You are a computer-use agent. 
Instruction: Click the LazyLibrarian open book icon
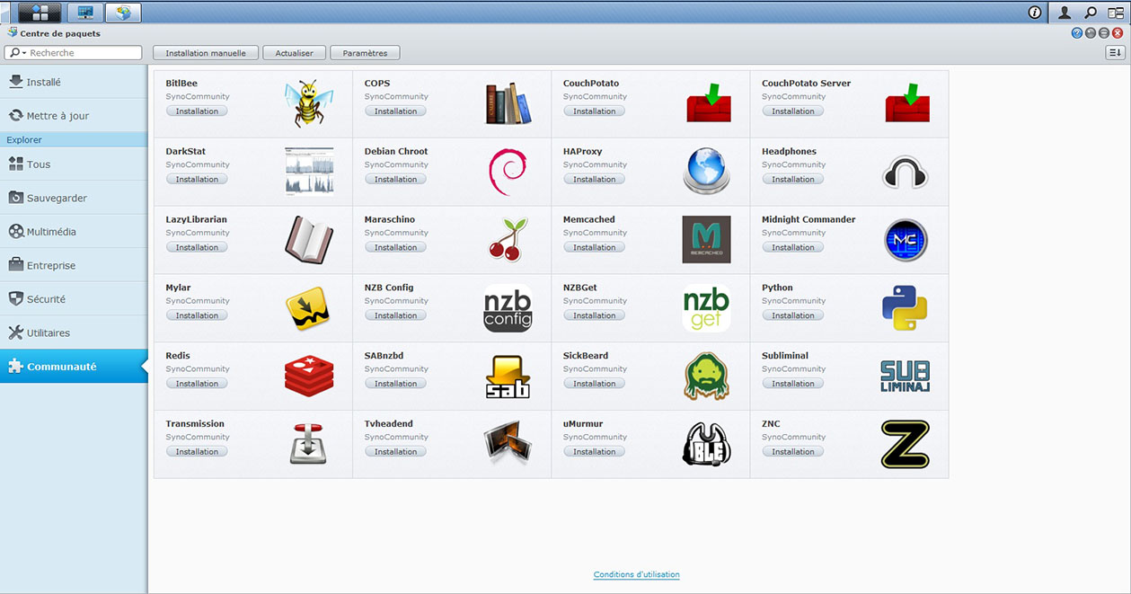pyautogui.click(x=309, y=239)
